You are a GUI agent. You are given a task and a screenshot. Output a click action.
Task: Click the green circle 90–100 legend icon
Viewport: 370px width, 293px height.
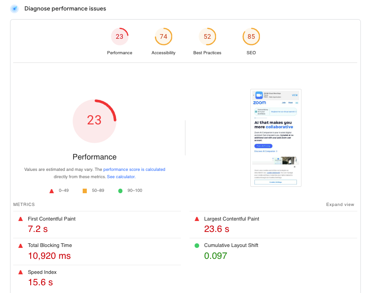pyautogui.click(x=120, y=191)
